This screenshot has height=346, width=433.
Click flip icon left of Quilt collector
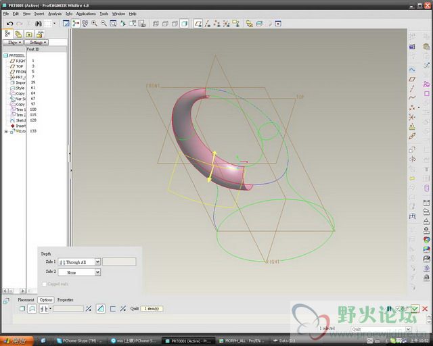pos(123,309)
